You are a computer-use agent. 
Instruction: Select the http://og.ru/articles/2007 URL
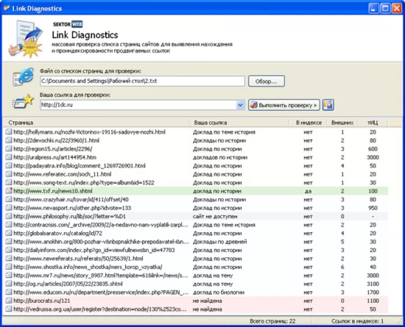click(68, 284)
